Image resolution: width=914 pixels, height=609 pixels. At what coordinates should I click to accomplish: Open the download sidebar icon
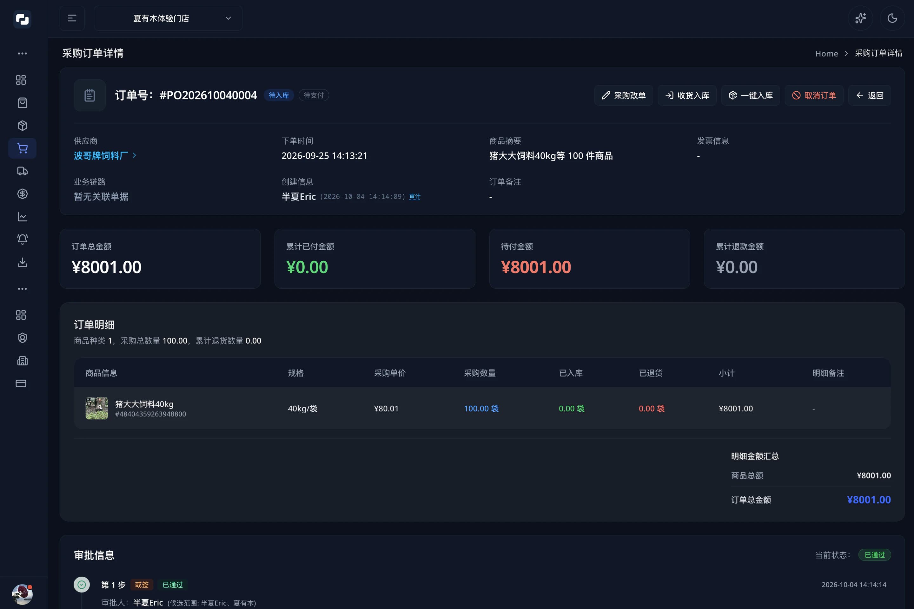tap(23, 262)
